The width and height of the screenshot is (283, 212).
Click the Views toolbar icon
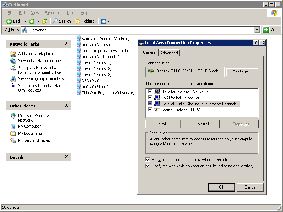(104, 21)
